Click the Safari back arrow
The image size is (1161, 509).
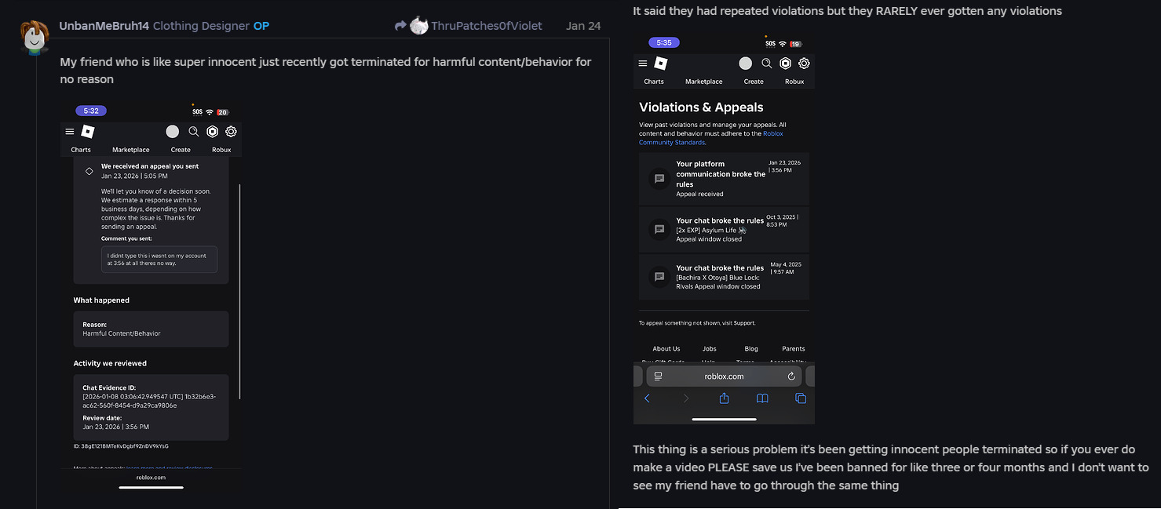pyautogui.click(x=647, y=398)
